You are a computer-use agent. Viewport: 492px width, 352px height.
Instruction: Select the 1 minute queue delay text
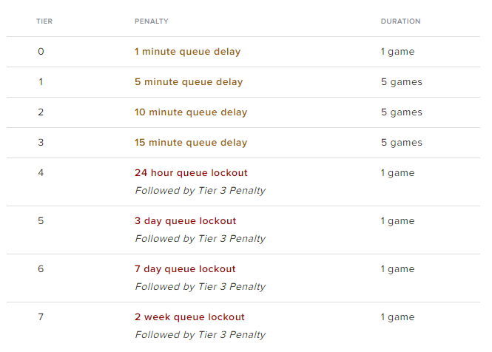[x=187, y=52]
